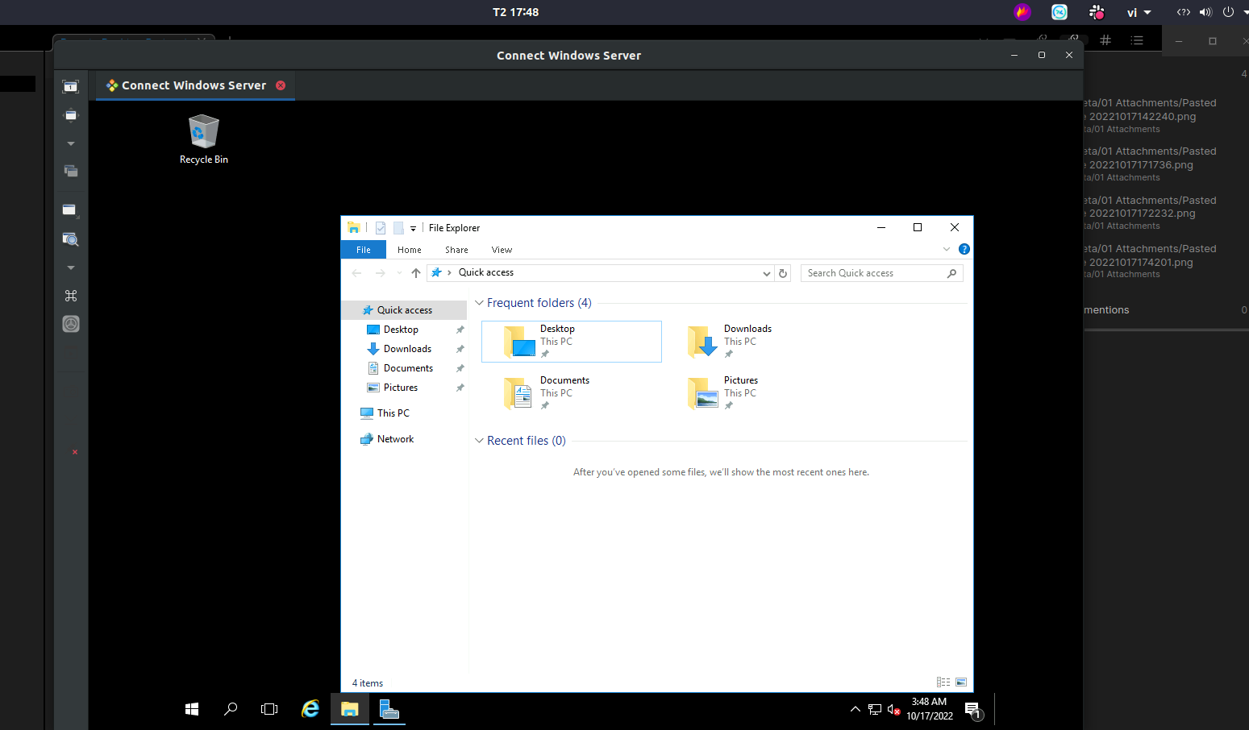Image resolution: width=1249 pixels, height=730 pixels.
Task: Click the Windows Start button
Action: pos(192,709)
